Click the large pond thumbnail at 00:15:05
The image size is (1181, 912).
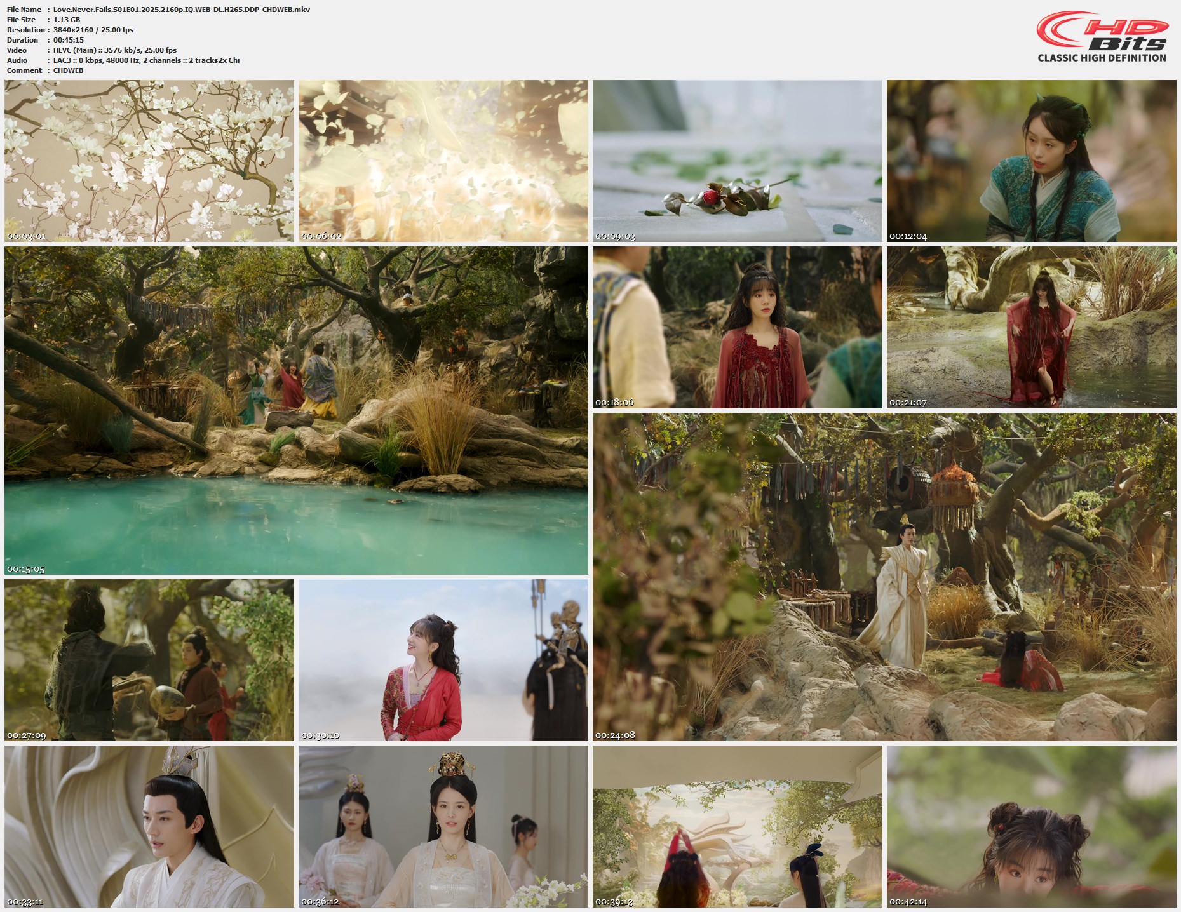point(296,411)
